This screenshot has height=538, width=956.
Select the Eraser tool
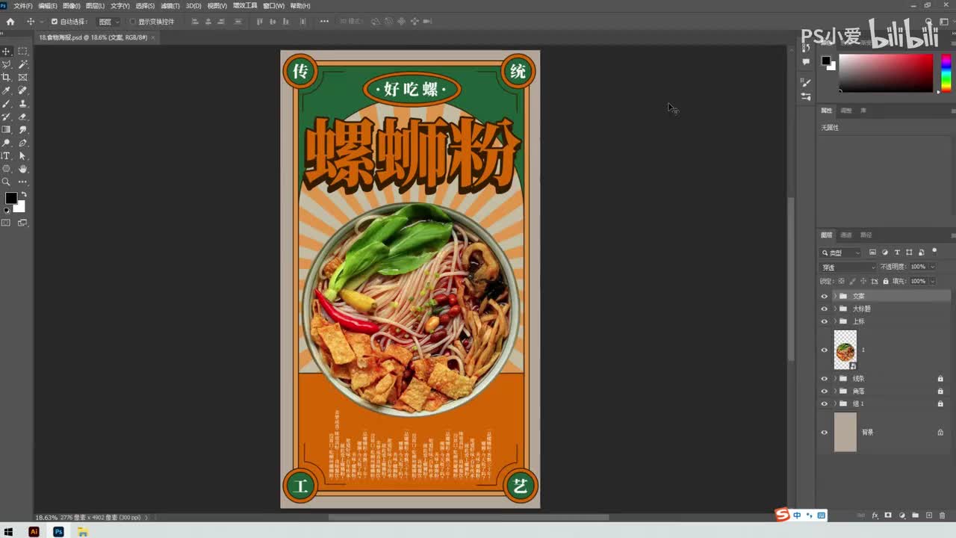[x=22, y=117]
